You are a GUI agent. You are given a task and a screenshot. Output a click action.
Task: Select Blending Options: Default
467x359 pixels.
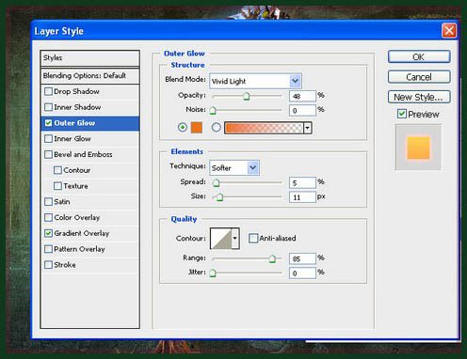(x=89, y=75)
